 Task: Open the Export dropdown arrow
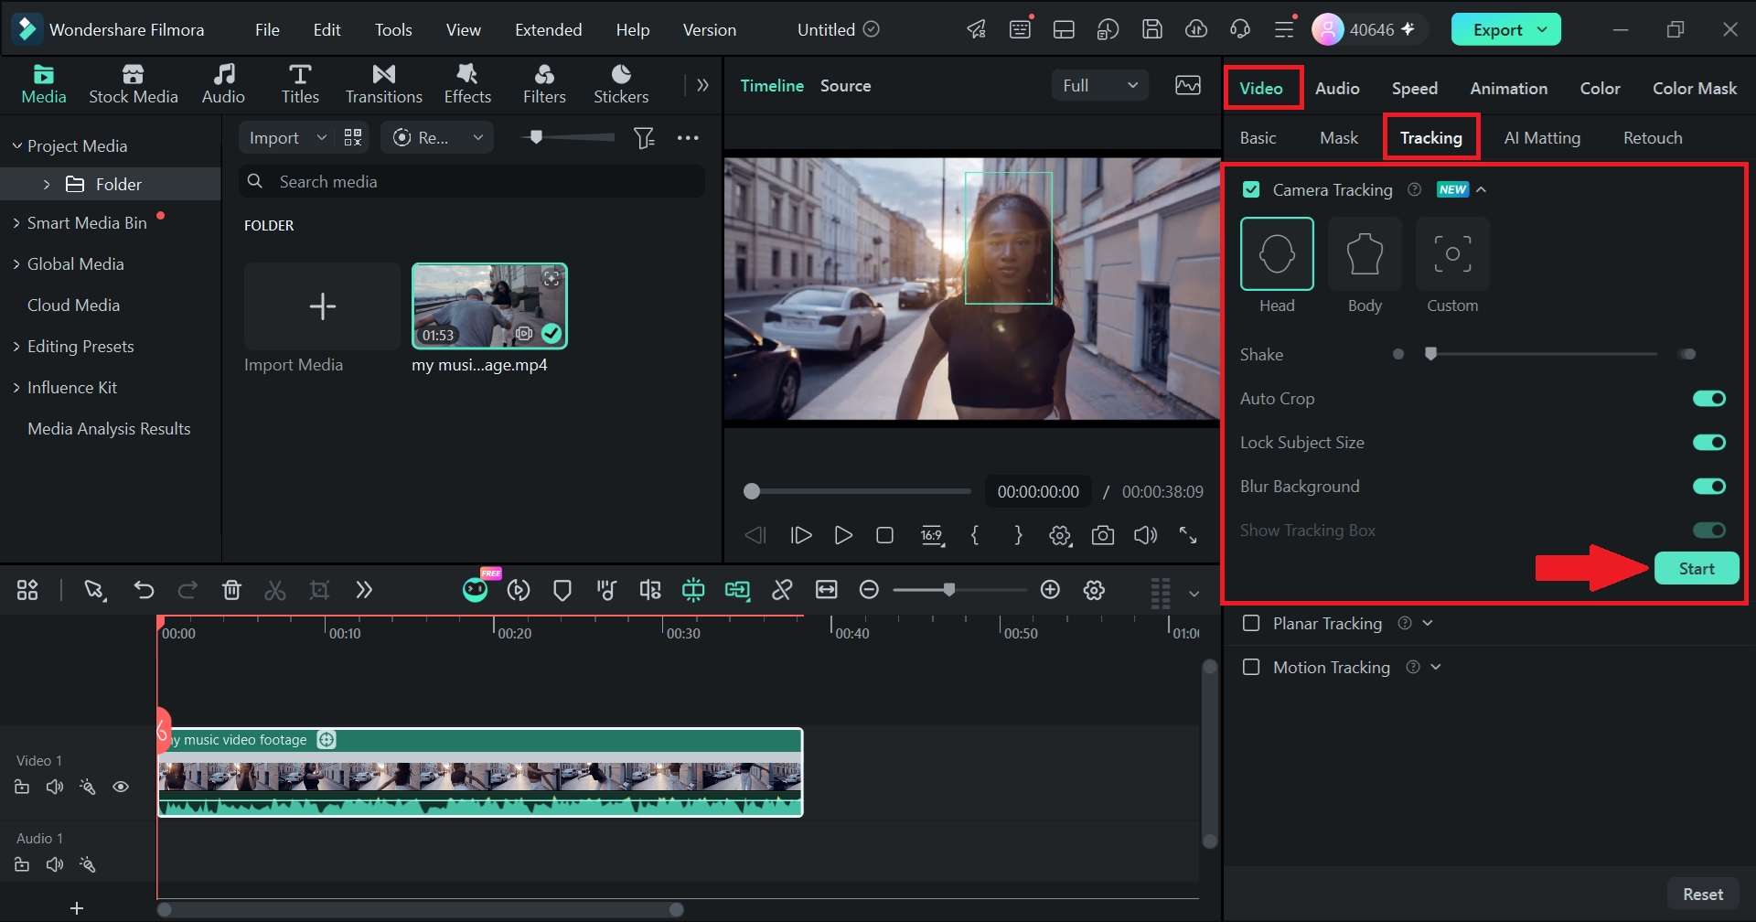[1543, 29]
